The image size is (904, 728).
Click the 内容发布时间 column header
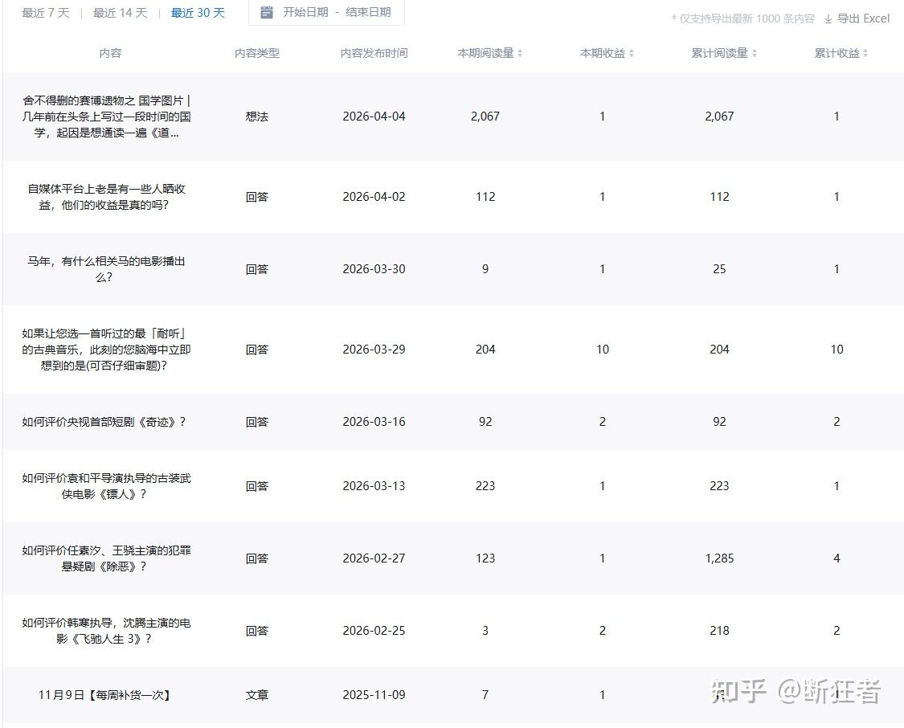tap(374, 53)
